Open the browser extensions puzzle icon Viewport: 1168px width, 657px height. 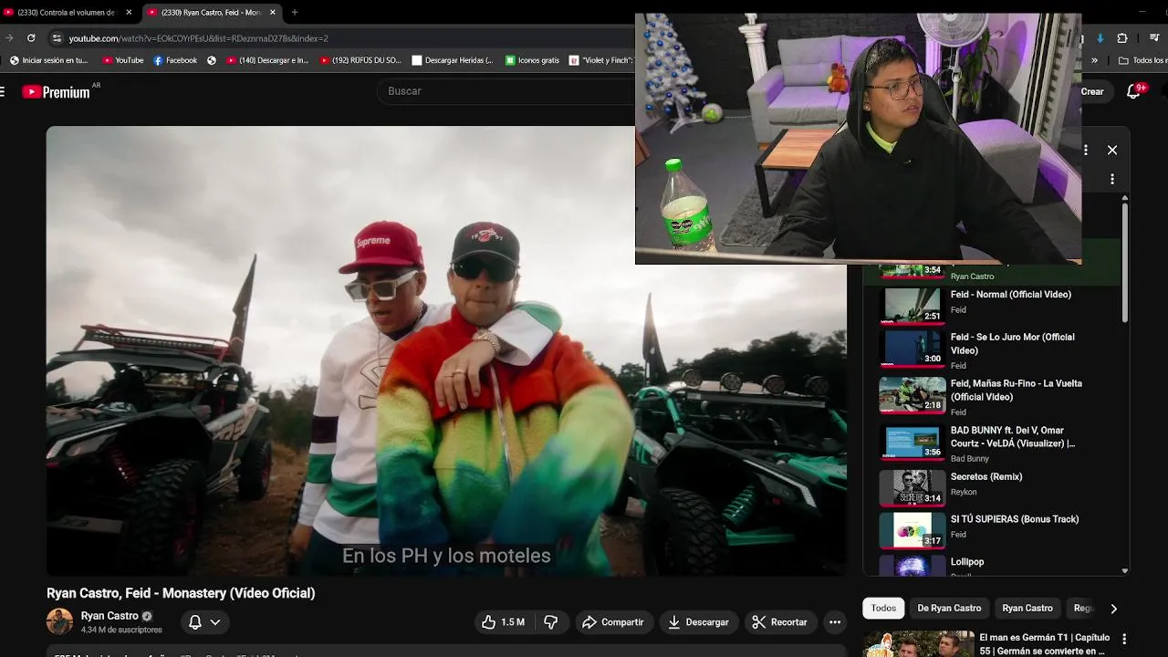tap(1122, 38)
